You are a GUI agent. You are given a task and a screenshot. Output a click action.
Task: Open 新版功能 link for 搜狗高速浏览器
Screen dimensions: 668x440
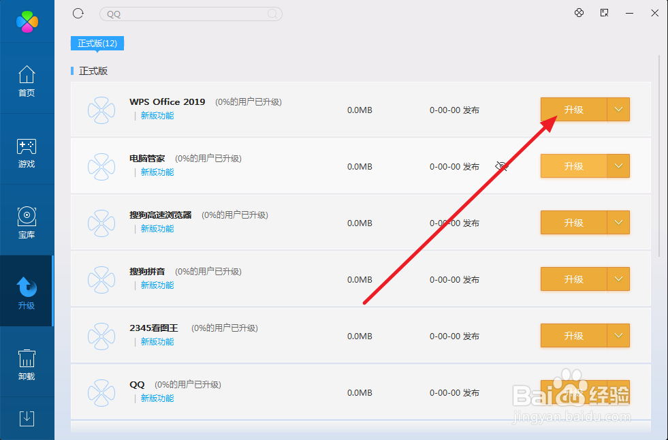157,229
